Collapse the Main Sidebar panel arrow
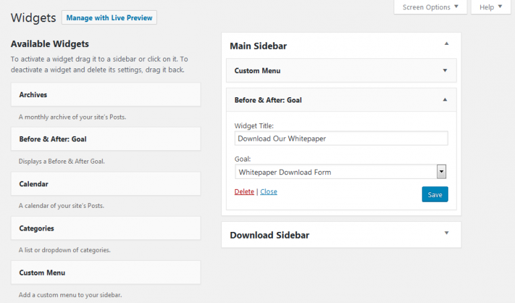The height and width of the screenshot is (303, 515). (x=447, y=44)
